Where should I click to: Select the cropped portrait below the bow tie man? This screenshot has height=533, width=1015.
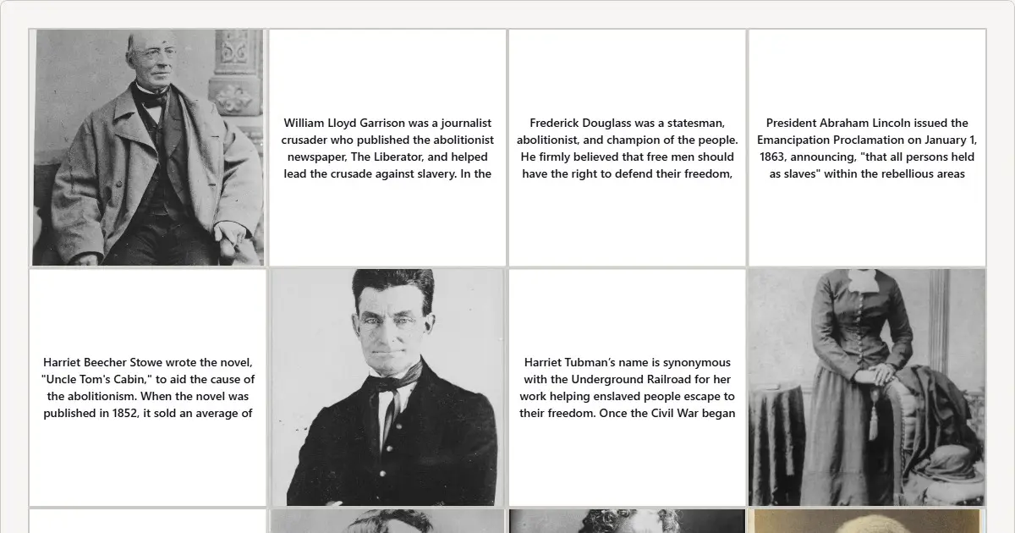pos(387,521)
